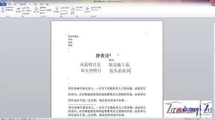This screenshot has height=120, width=215.
Task: Click the poem title 静夜诗
Action: 102,56
